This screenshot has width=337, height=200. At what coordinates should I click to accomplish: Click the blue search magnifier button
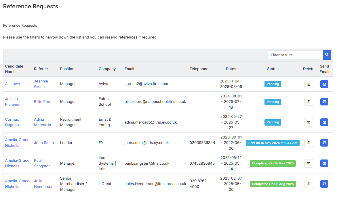pyautogui.click(x=327, y=55)
